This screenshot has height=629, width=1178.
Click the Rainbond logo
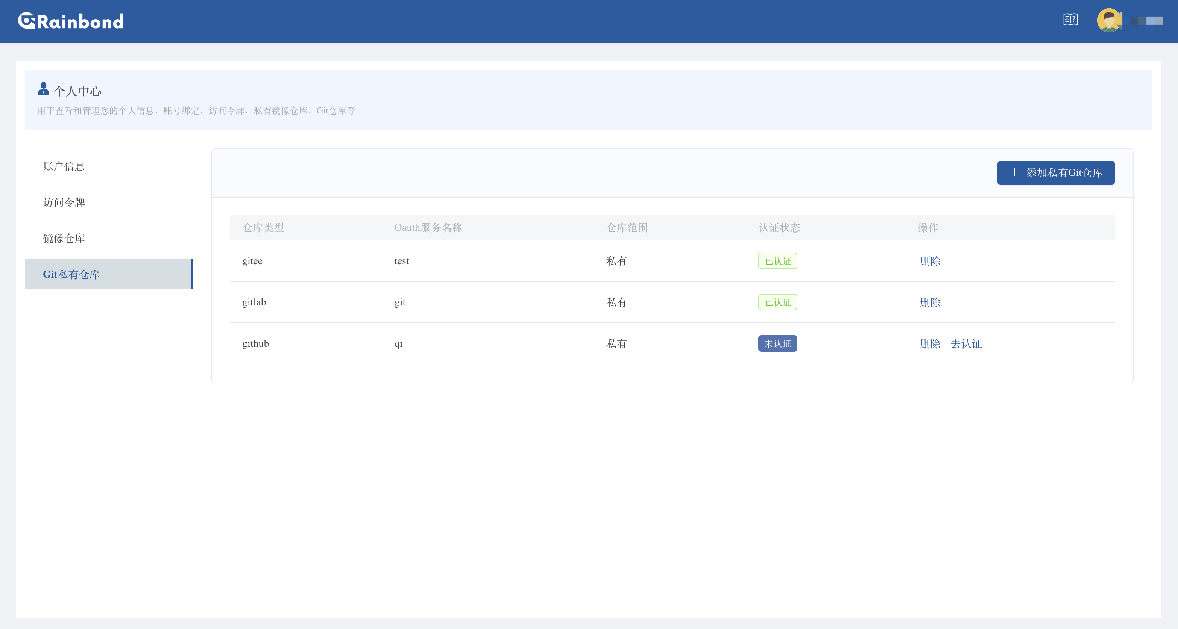point(71,21)
